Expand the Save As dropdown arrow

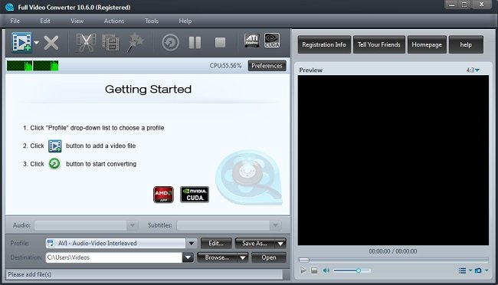(x=280, y=244)
